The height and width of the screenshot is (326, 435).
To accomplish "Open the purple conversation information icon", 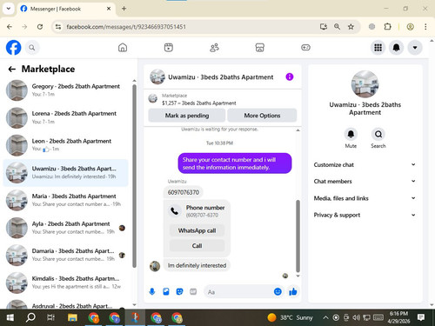I will coord(290,77).
